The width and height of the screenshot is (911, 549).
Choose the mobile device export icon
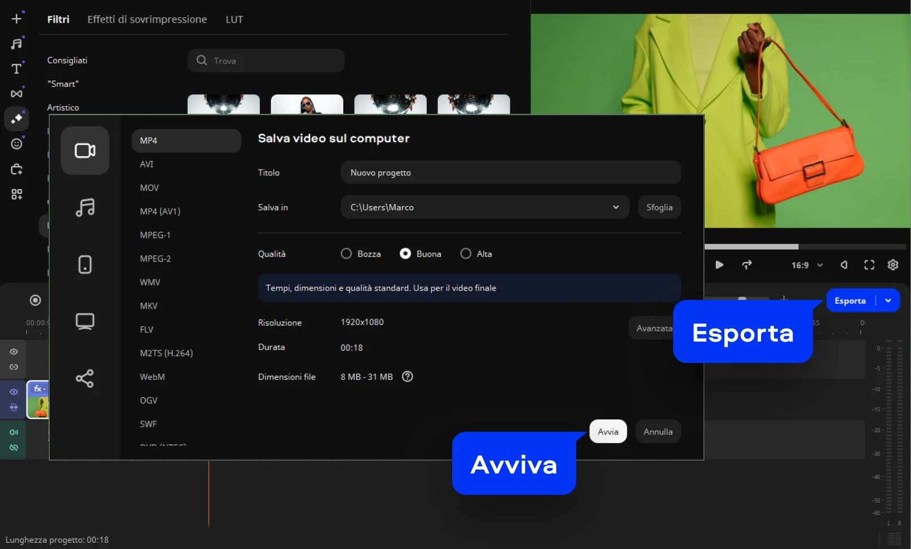(85, 264)
